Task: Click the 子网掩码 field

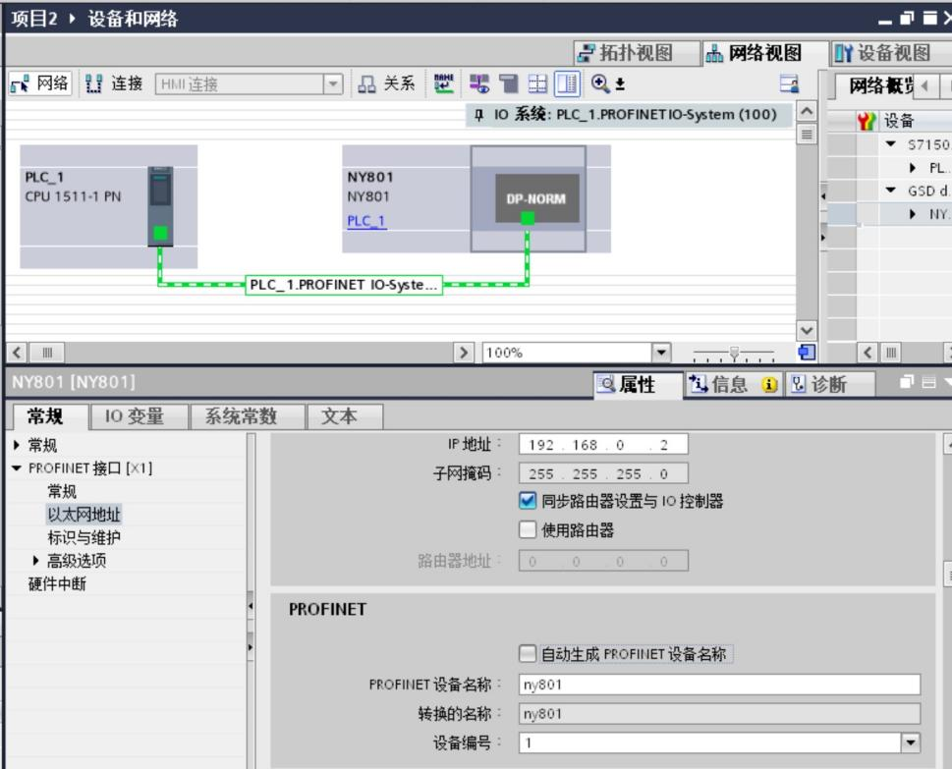Action: [603, 473]
